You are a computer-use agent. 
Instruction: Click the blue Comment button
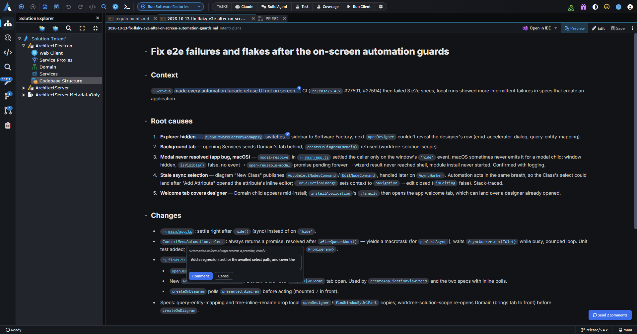(200, 276)
